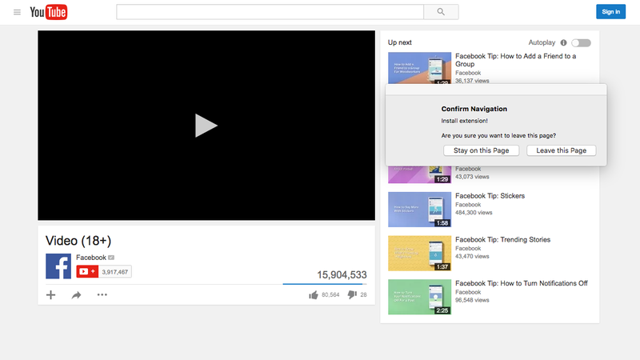Click the 'Install extension!' message
The image size is (640, 360).
click(464, 121)
